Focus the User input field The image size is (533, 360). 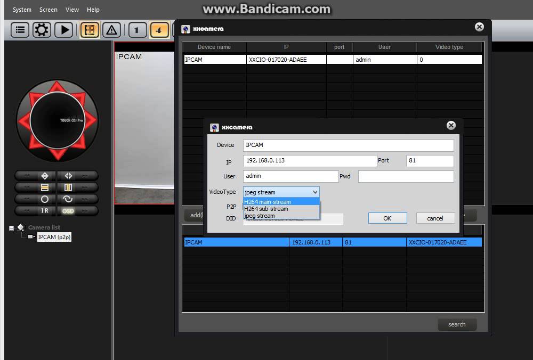tap(290, 176)
